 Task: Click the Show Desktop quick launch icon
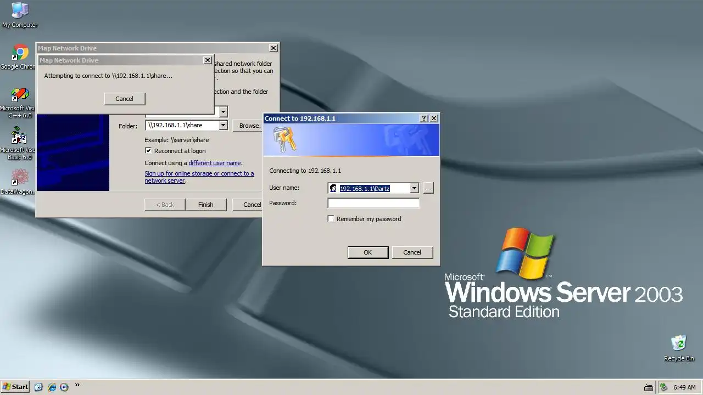coord(38,387)
